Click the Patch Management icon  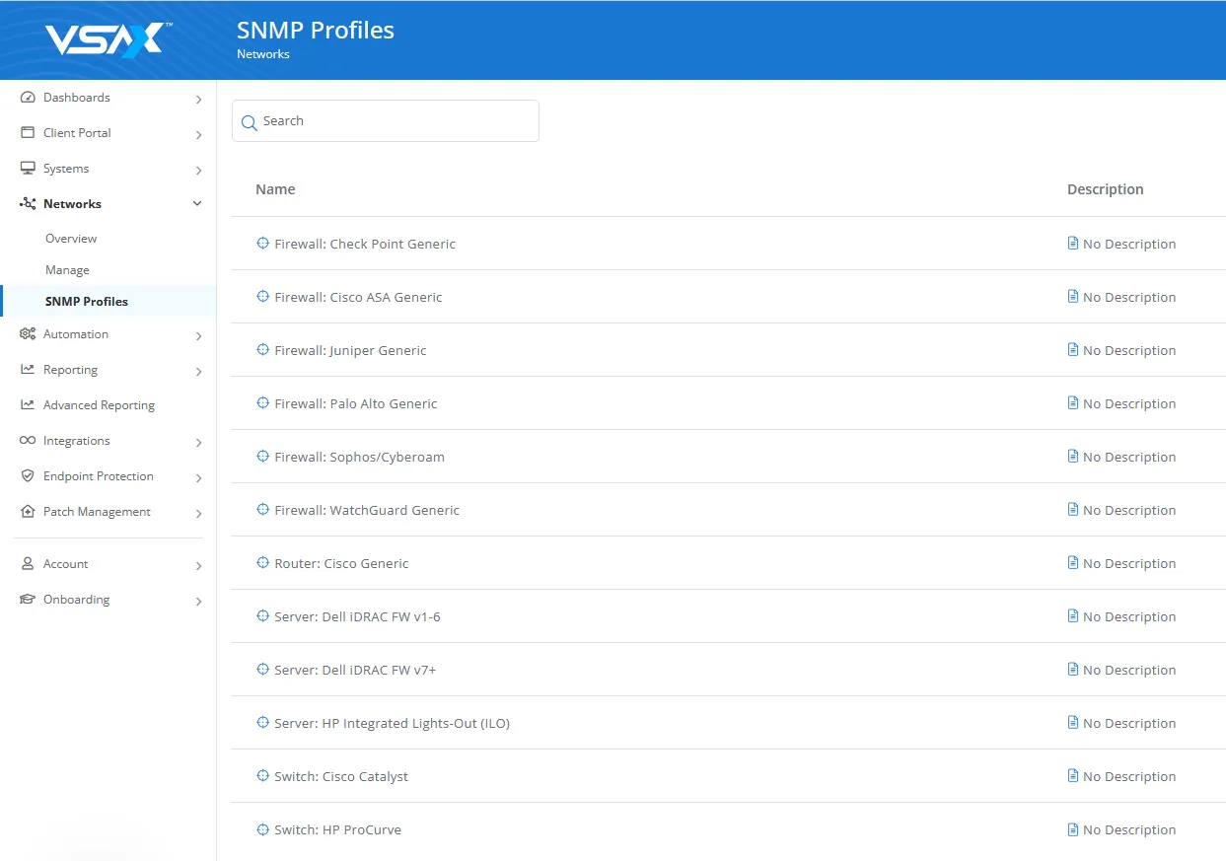[x=28, y=512]
